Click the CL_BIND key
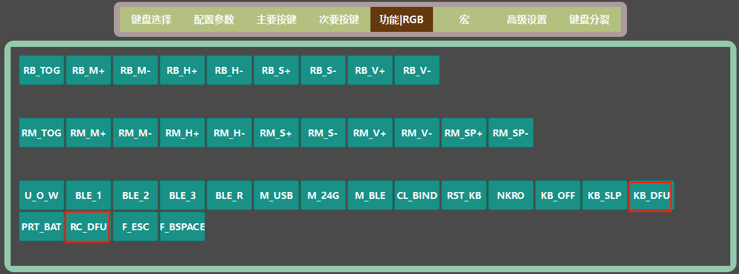This screenshot has width=739, height=274. (417, 195)
